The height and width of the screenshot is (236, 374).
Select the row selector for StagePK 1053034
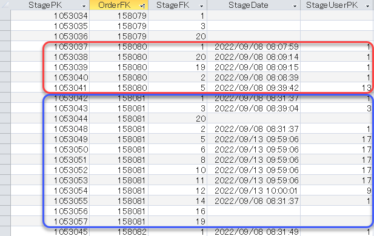coord(5,16)
